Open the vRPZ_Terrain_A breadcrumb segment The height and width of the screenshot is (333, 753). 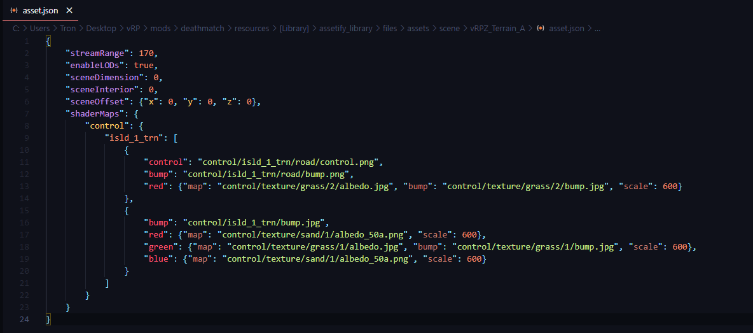[497, 29]
